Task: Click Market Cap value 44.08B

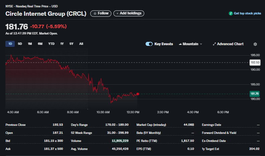Action: (189, 125)
